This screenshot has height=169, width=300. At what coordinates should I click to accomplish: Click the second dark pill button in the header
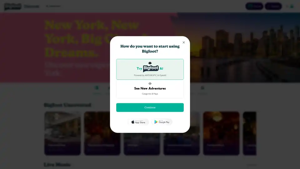click(273, 6)
